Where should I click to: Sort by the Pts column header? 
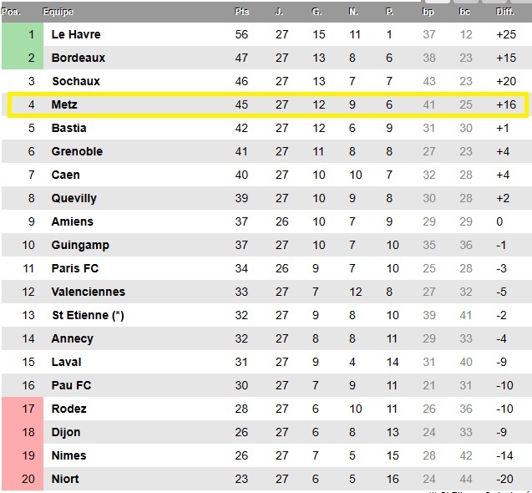(x=242, y=12)
